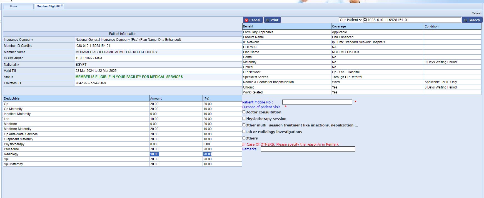Click the Cancel button with red X icon
The width and height of the screenshot is (484, 198).
[253, 20]
